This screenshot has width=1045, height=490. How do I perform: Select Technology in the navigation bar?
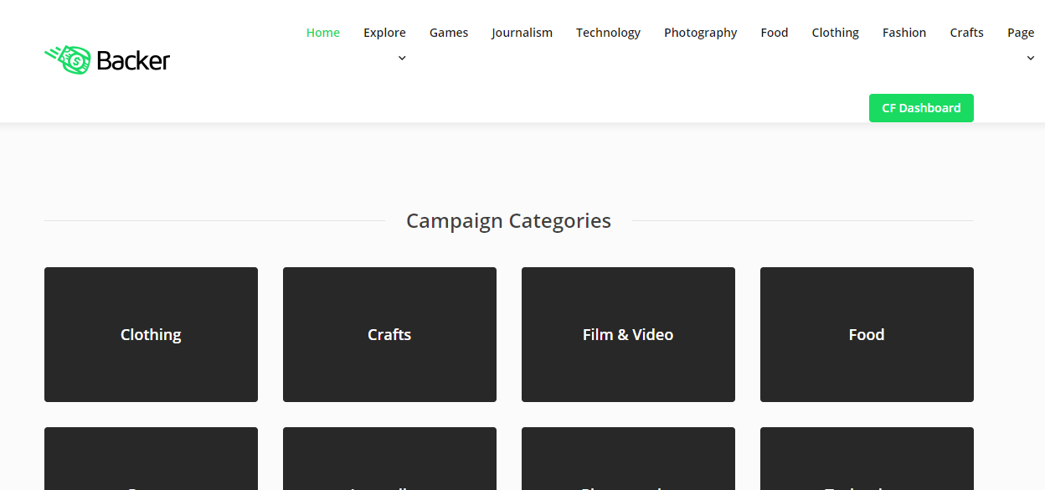(x=608, y=33)
